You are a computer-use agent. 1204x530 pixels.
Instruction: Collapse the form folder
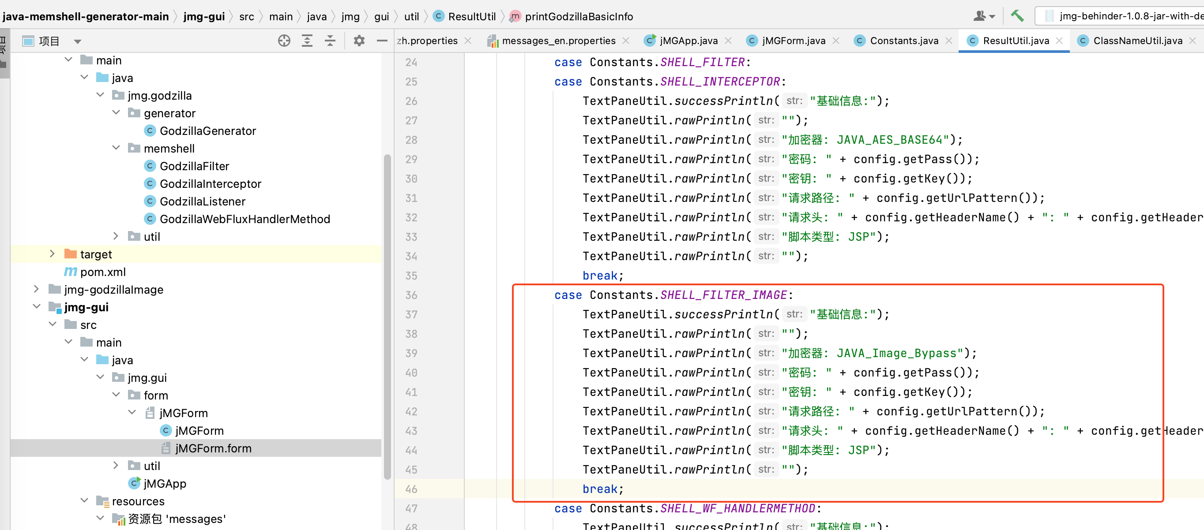(116, 395)
